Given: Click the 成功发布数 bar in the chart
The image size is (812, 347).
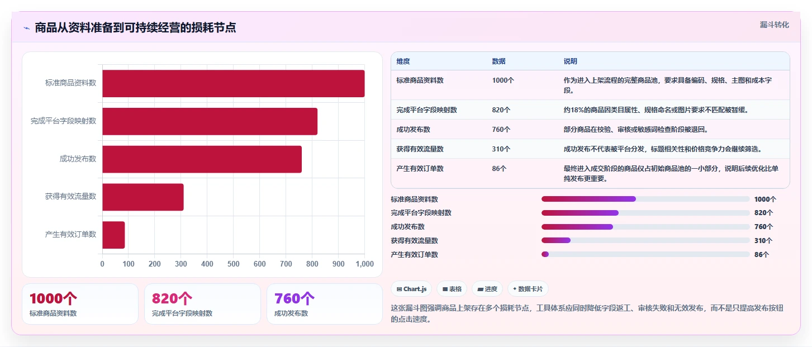Looking at the screenshot, I should pos(202,159).
